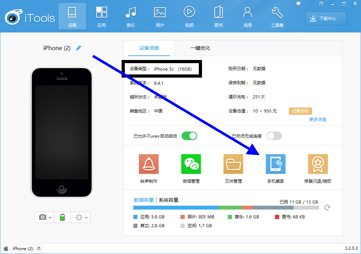Open 文件管理 file manager
This screenshot has width=361, height=254.
(233, 169)
